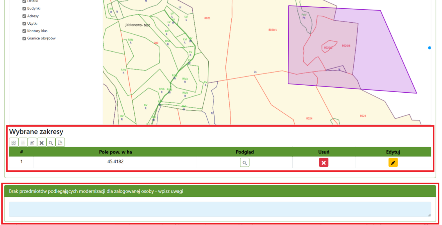Click the dashed-selection icon in ranges toolbar
The width and height of the screenshot is (442, 225).
(60, 143)
